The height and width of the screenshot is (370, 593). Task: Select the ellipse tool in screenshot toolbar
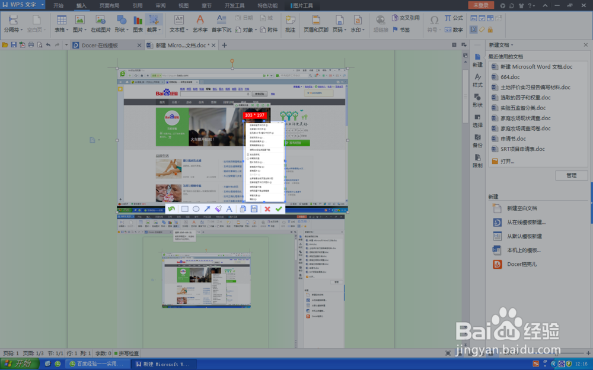click(196, 209)
